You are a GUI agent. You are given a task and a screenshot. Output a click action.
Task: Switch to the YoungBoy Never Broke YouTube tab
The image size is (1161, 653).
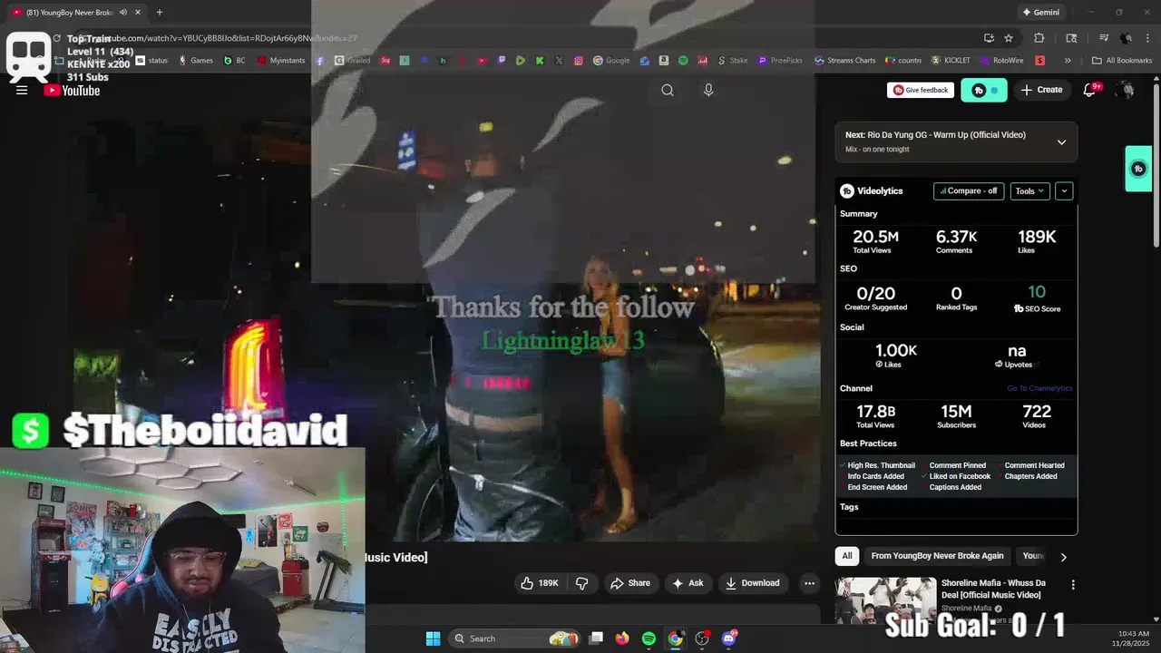tap(77, 12)
